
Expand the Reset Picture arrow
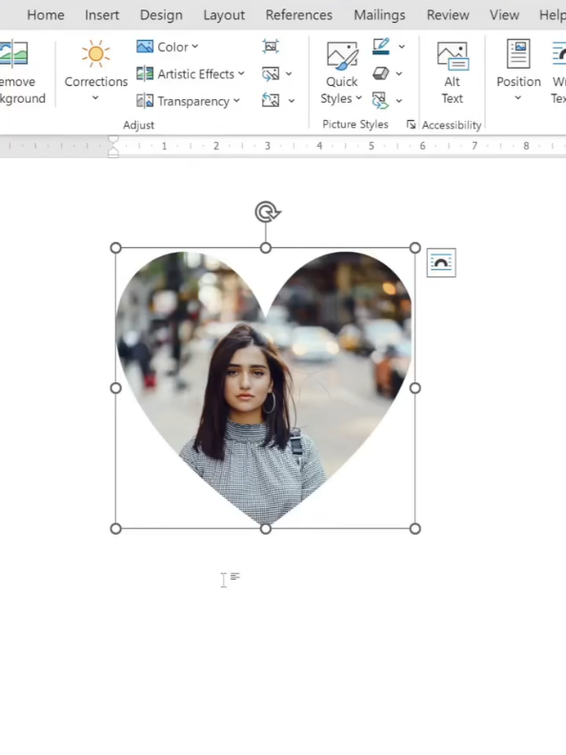click(292, 101)
